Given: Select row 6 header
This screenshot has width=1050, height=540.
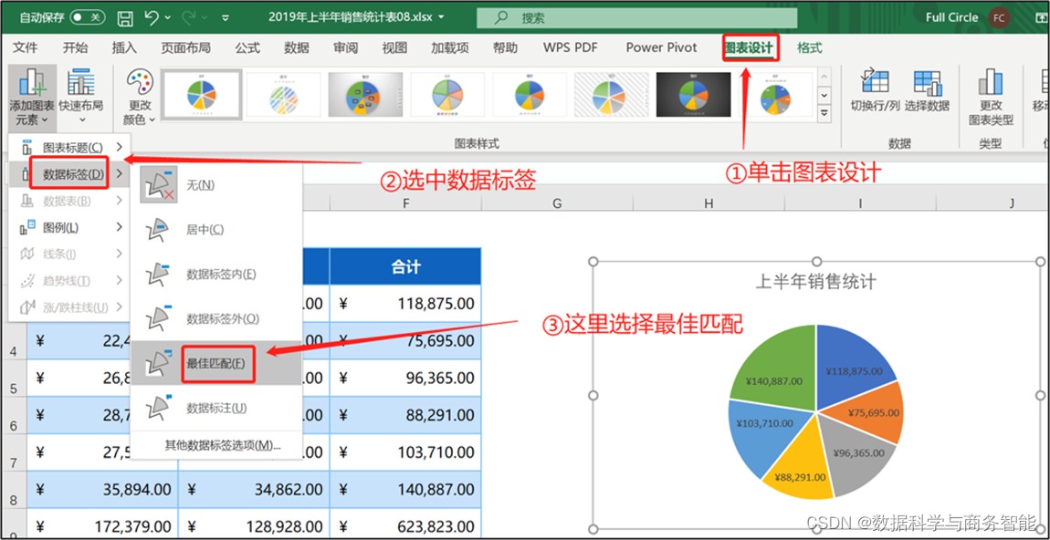Looking at the screenshot, I should [x=14, y=416].
